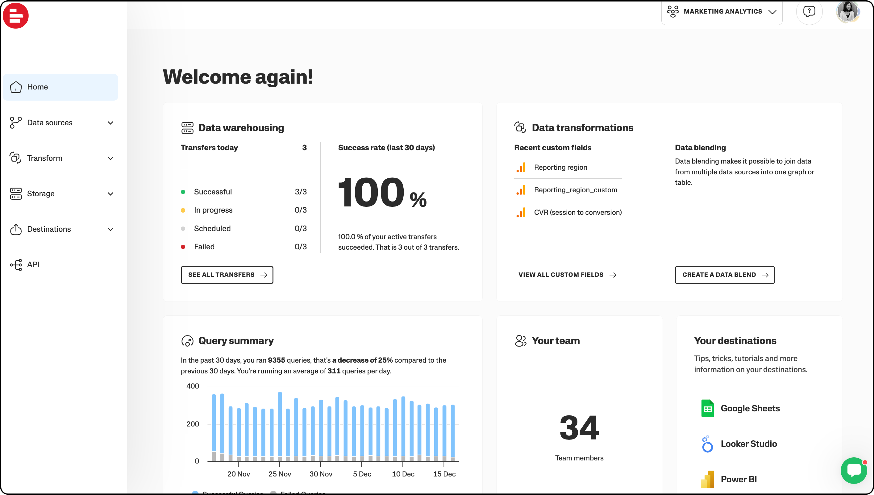Click the red Supermetrics logo
This screenshot has height=495, width=874.
click(x=16, y=16)
